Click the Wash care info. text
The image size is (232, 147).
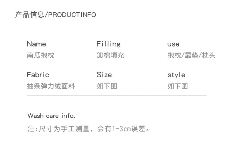point(51,116)
